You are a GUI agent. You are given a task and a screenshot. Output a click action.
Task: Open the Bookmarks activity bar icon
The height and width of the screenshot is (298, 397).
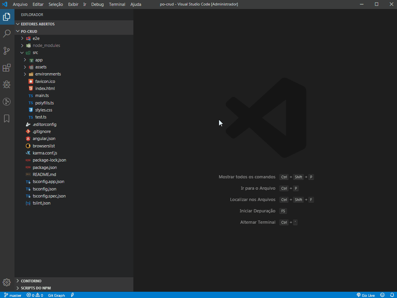(x=7, y=118)
